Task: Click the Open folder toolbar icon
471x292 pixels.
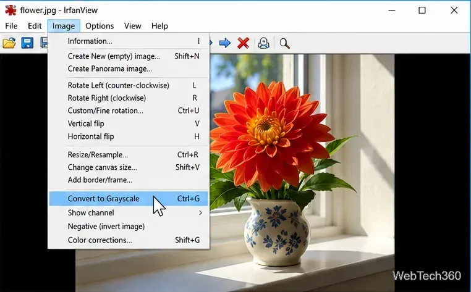Action: coord(9,43)
